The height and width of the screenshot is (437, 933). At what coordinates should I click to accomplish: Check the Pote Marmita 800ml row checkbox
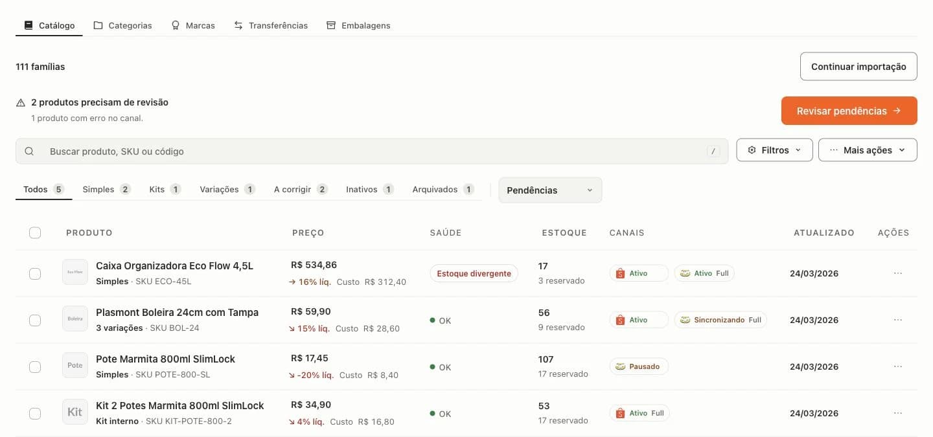[x=35, y=367]
